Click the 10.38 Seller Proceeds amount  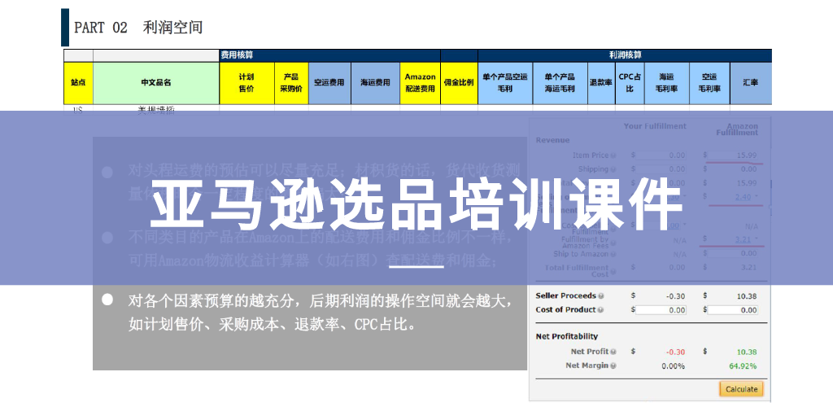click(747, 296)
